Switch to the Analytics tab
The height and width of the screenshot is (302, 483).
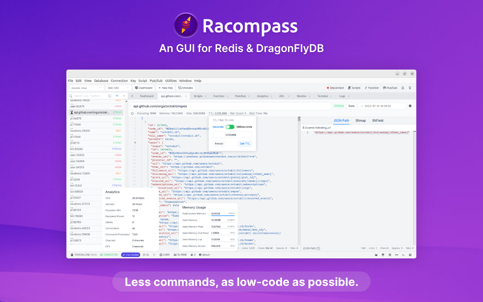pos(263,96)
